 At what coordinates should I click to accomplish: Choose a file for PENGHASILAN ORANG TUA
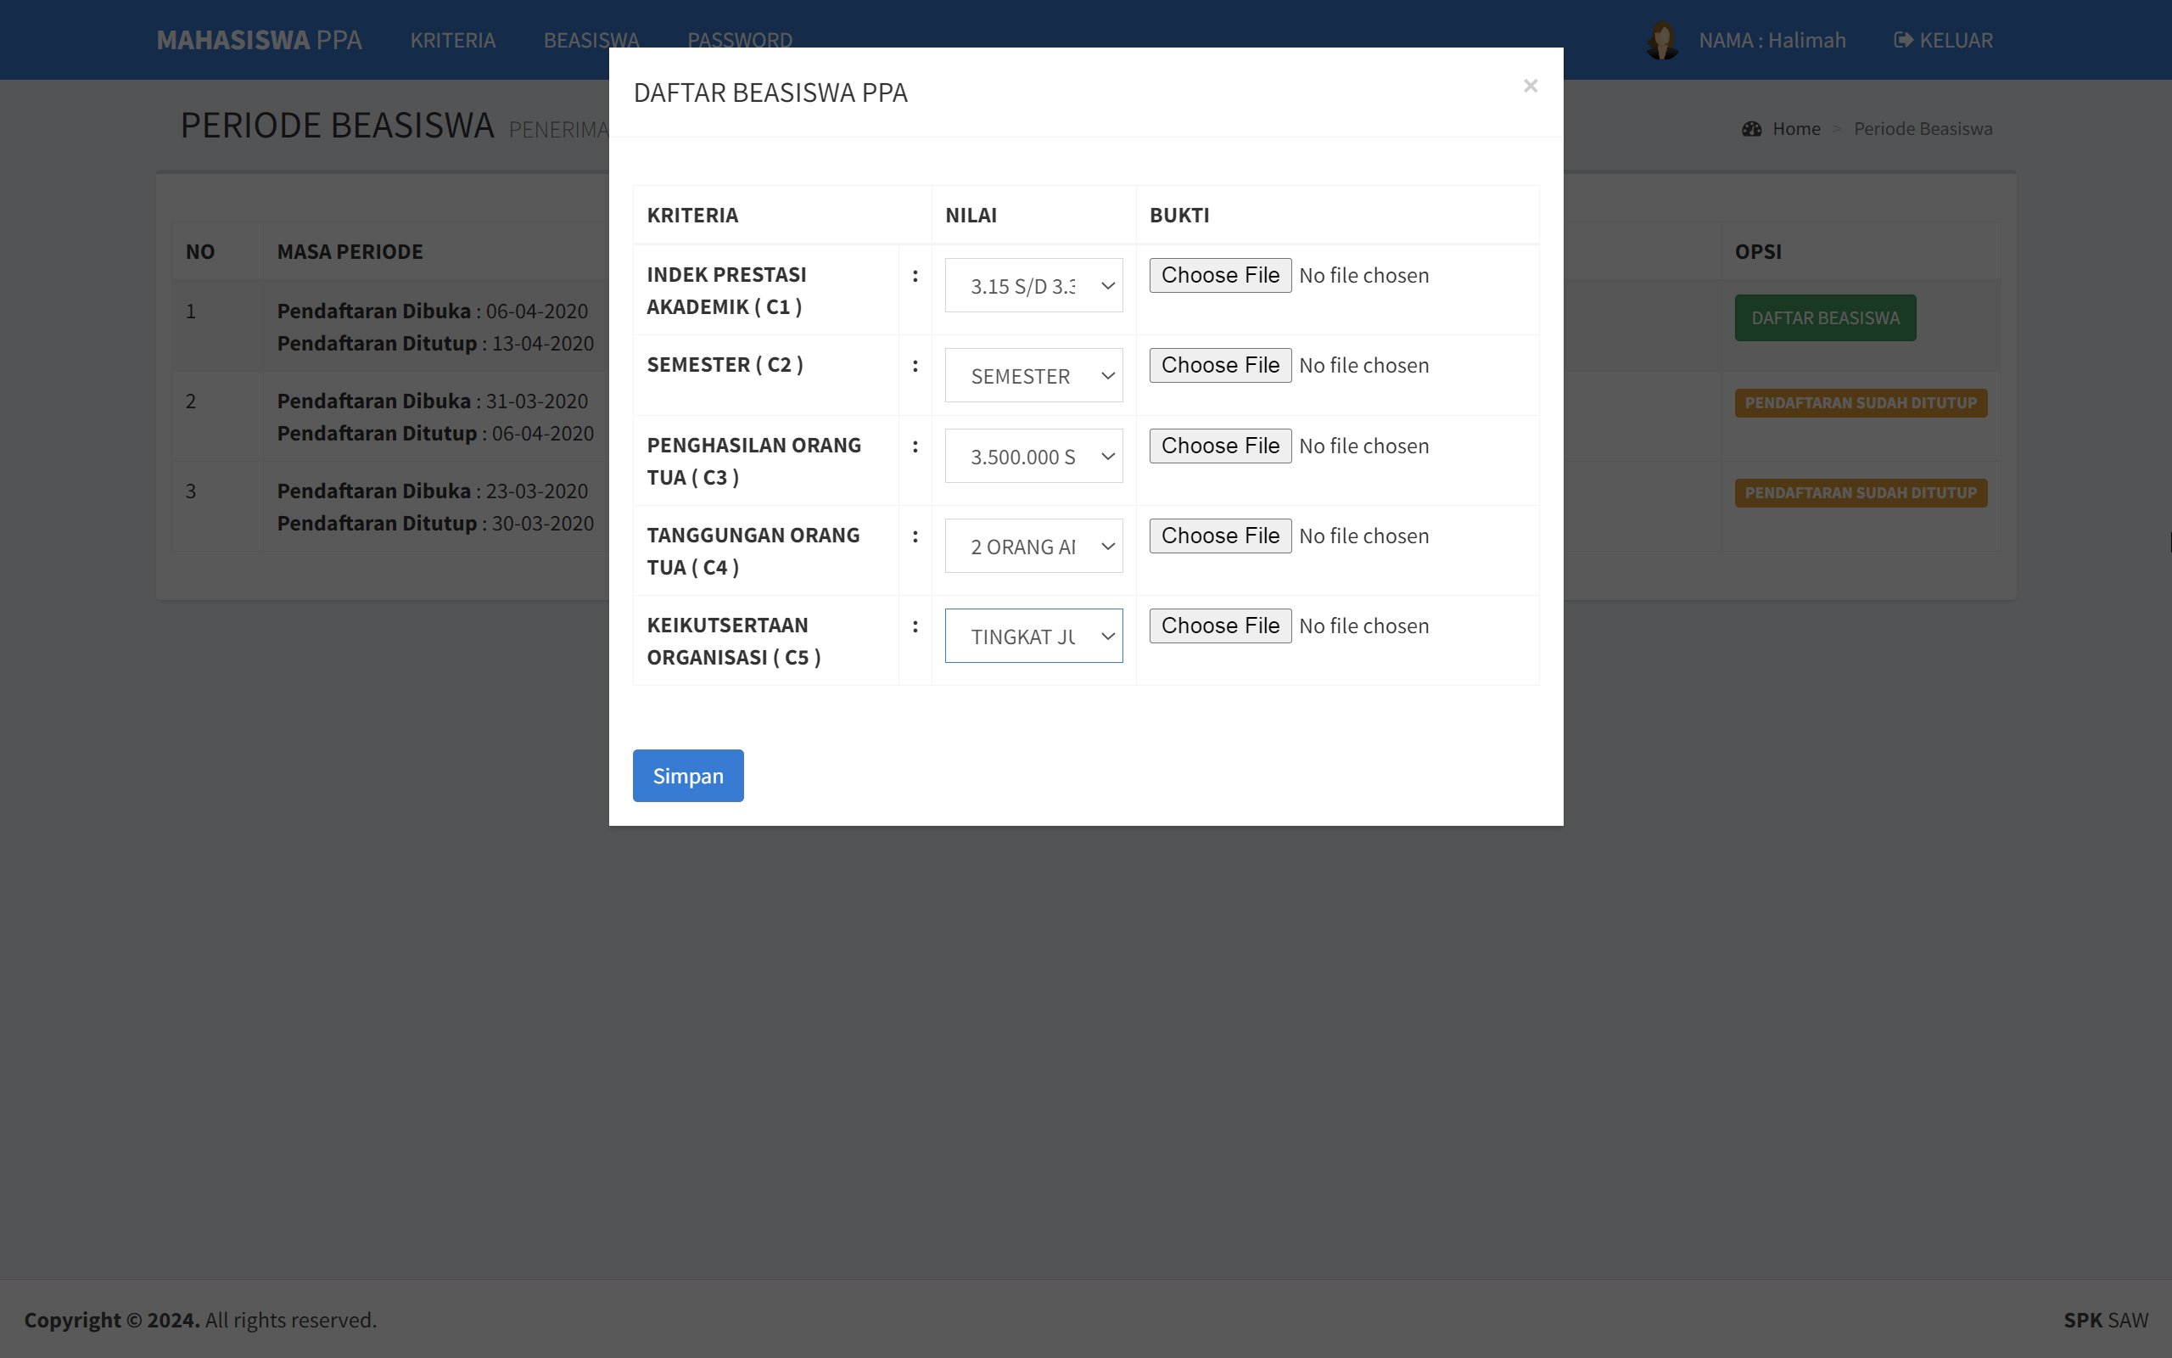(1219, 445)
